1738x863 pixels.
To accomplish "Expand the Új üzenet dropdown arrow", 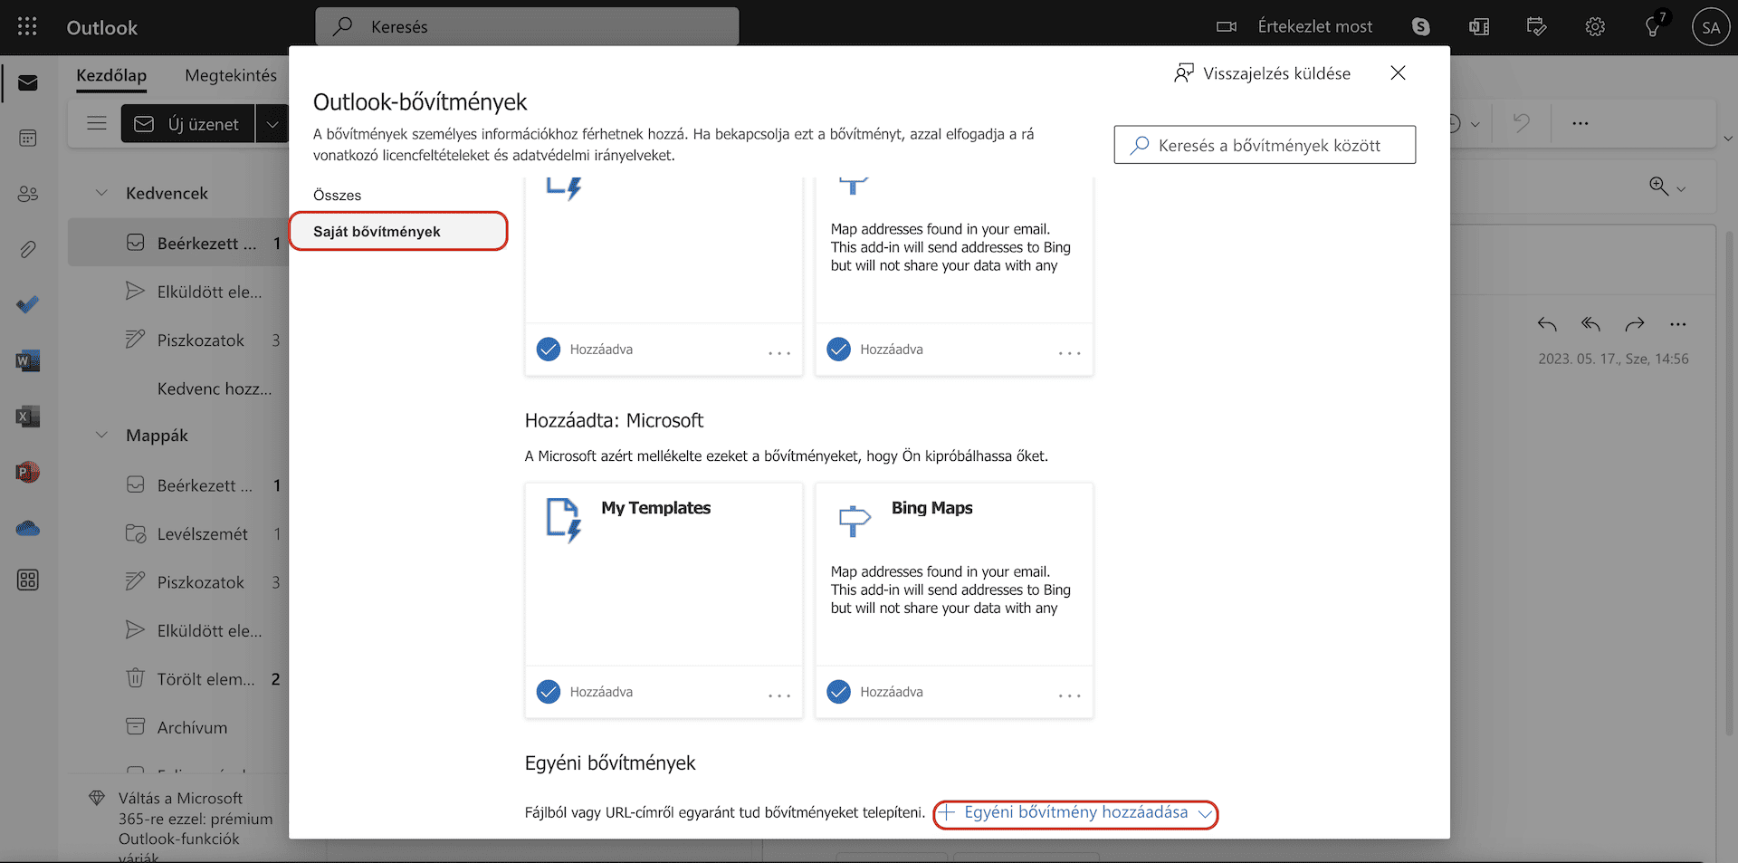I will (x=272, y=123).
